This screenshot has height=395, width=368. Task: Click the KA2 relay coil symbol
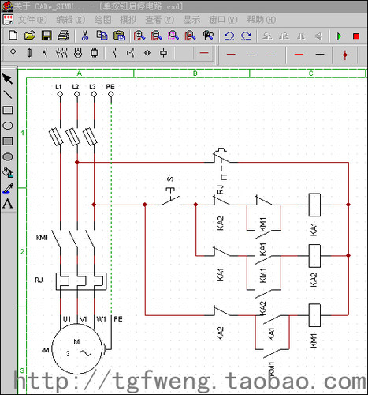click(x=314, y=256)
